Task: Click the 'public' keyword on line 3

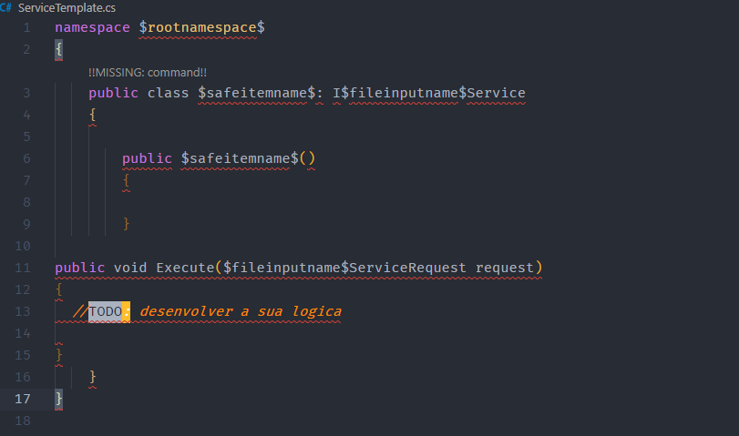Action: pos(114,93)
